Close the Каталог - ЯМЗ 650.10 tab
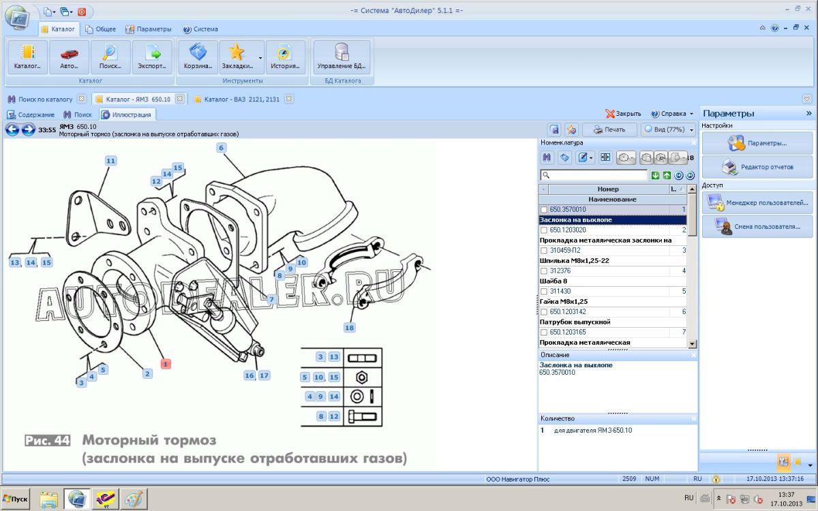This screenshot has height=511, width=818. (179, 99)
